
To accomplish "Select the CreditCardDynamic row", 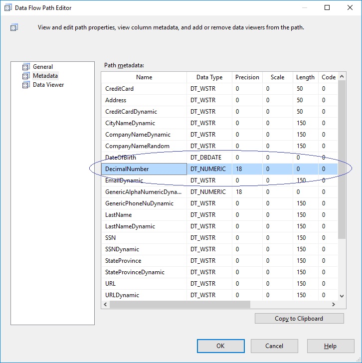I will tap(219, 112).
